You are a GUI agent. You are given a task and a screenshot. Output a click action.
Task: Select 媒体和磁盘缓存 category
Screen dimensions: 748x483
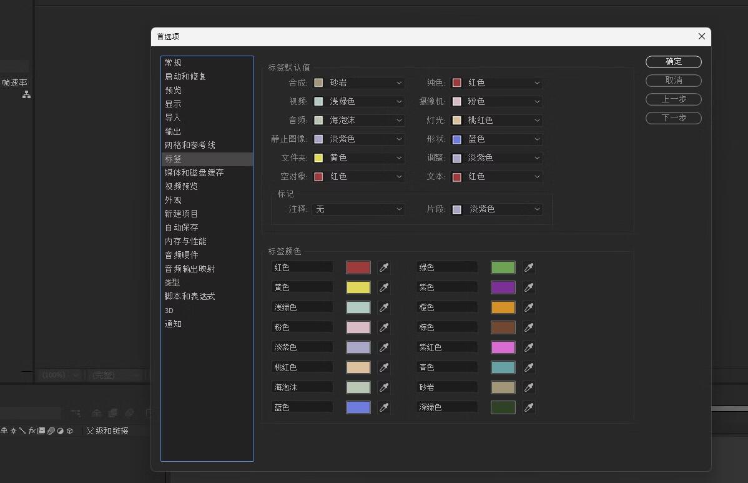tap(207, 172)
